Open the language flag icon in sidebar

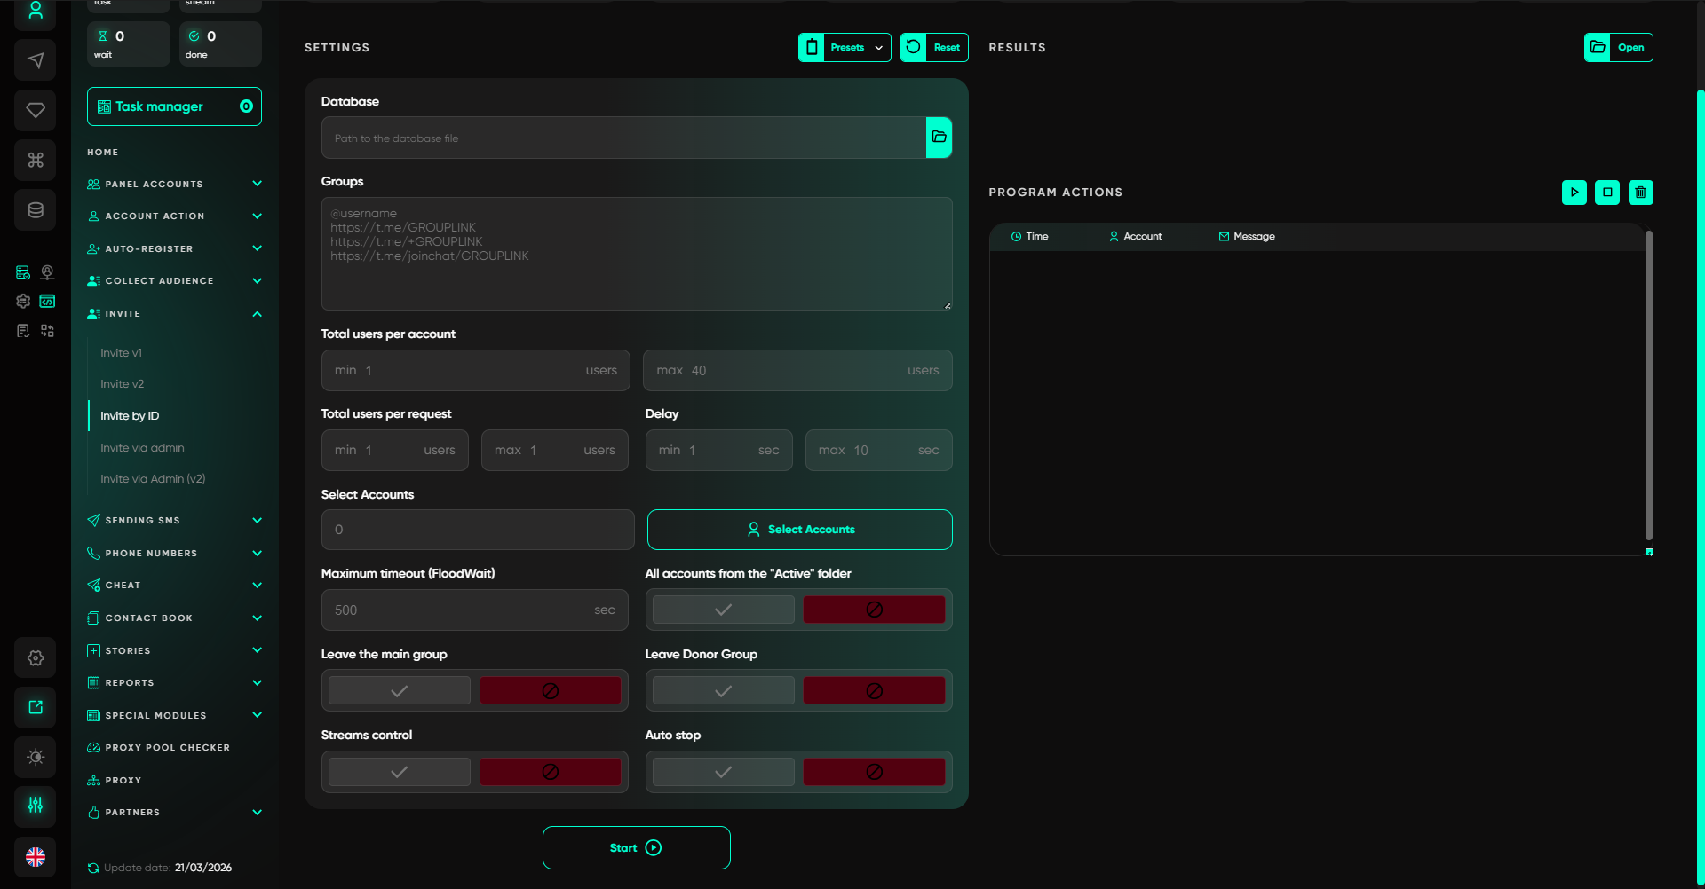coord(36,857)
